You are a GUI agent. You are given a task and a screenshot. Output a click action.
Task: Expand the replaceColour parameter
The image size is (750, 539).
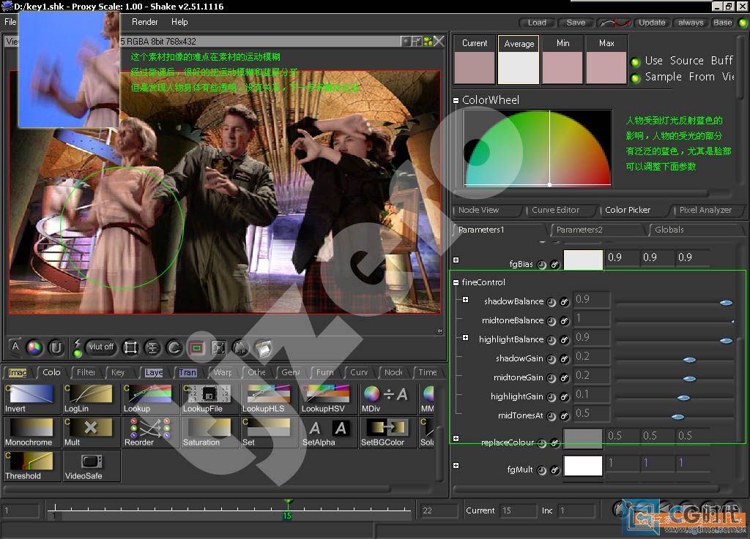(x=456, y=438)
